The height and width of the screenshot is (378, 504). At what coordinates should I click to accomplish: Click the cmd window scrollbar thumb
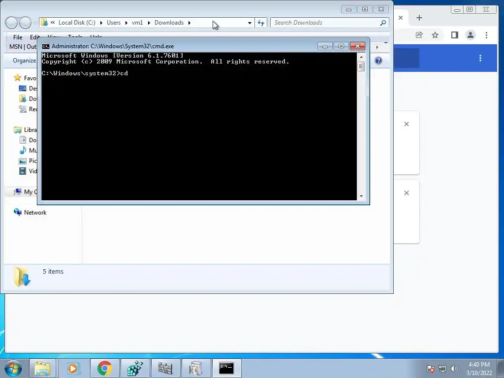(361, 66)
